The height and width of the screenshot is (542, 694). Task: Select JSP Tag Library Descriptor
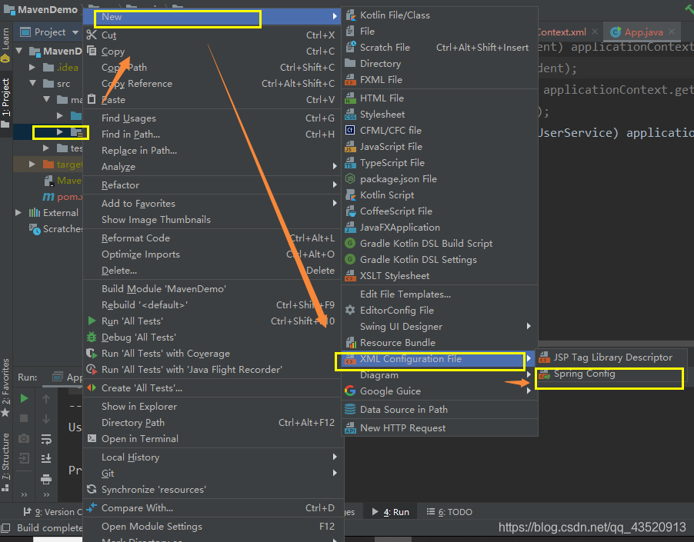coord(611,357)
